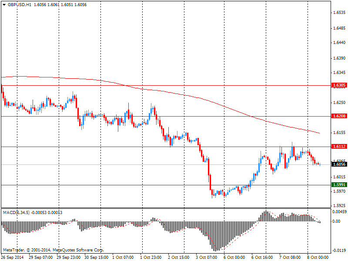
Task: Click the 1 Oct 23:00 time label
Action: 151,258
